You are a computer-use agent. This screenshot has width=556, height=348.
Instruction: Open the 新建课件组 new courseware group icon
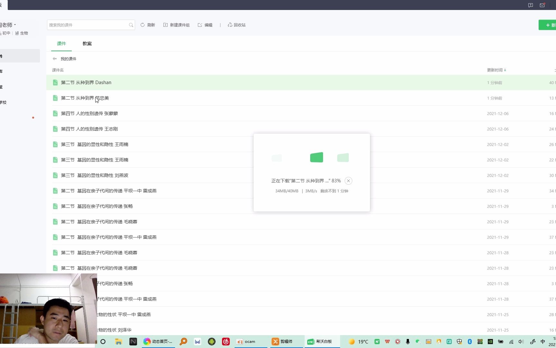(x=166, y=25)
